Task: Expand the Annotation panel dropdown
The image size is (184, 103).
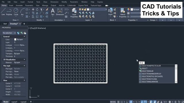Action: (x=60, y=20)
